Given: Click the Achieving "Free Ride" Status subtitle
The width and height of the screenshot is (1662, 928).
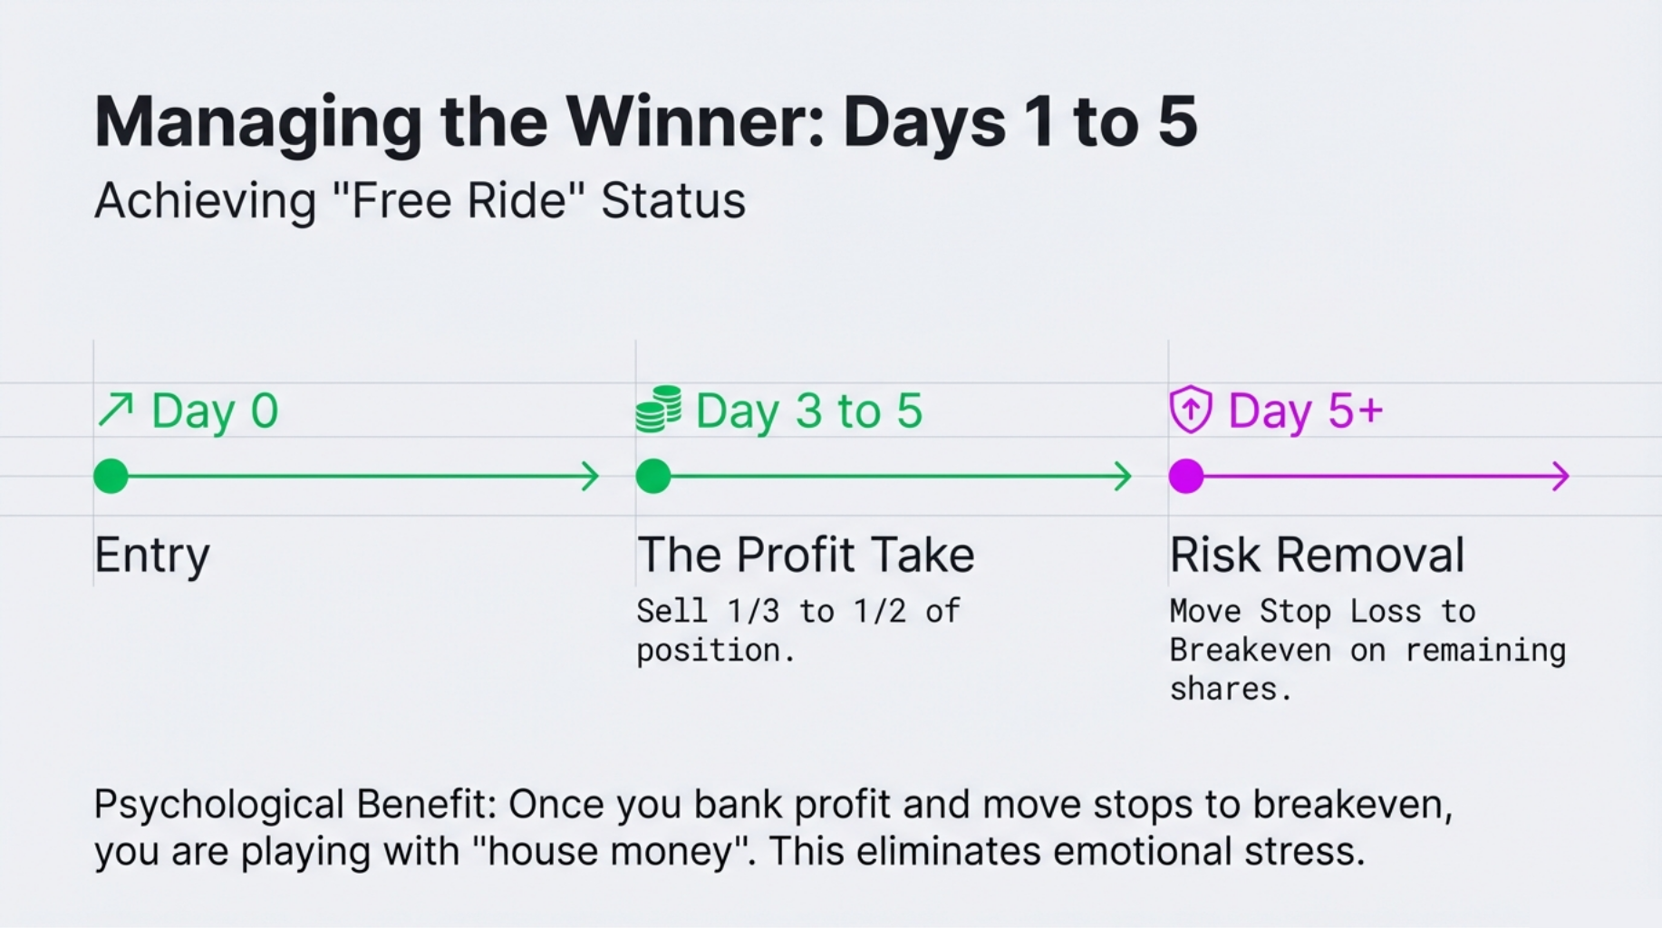Looking at the screenshot, I should click(x=420, y=200).
